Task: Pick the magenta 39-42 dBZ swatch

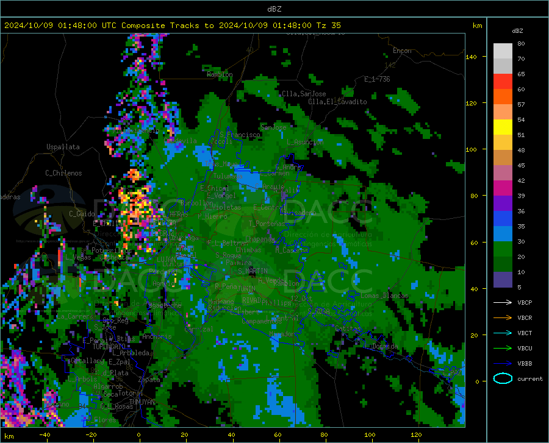Action: (503, 188)
